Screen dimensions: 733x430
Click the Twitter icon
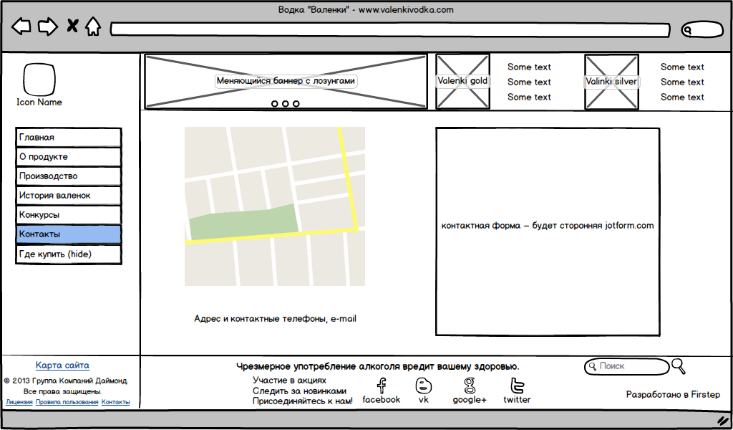517,386
